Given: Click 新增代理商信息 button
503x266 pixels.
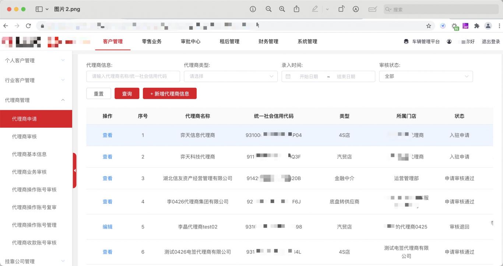Looking at the screenshot, I should (x=170, y=94).
